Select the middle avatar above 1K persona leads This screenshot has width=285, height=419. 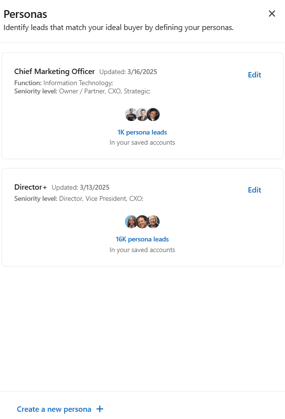pos(142,115)
